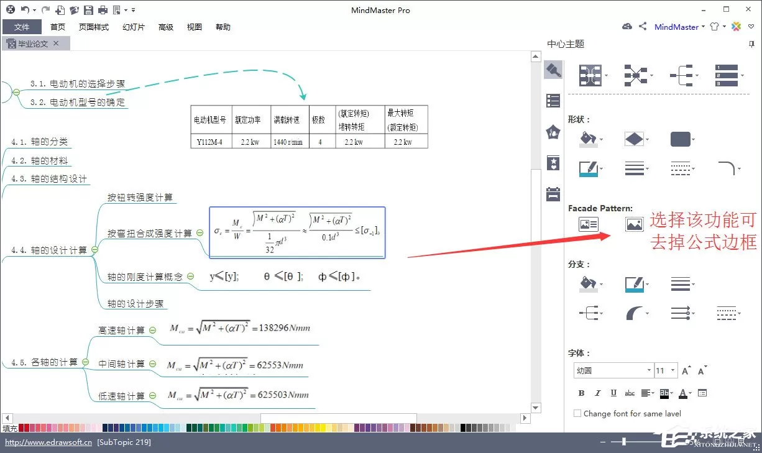The image size is (762, 453).
Task: Enable Change font for same level checkbox
Action: (577, 413)
